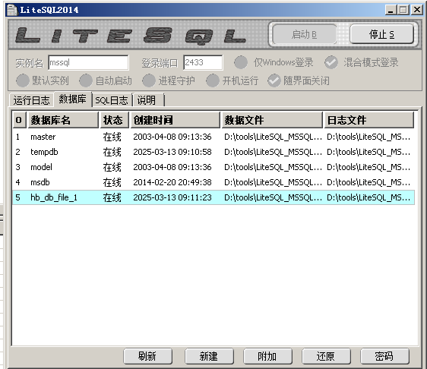
Task: Click the 登录端口 port field
Action: click(203, 63)
